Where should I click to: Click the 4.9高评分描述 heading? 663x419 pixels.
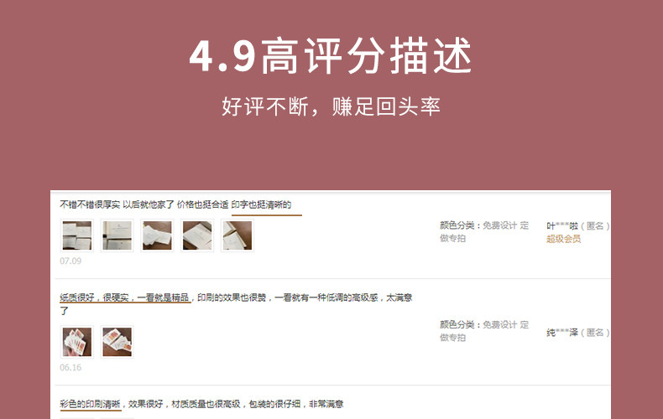pyautogui.click(x=330, y=56)
